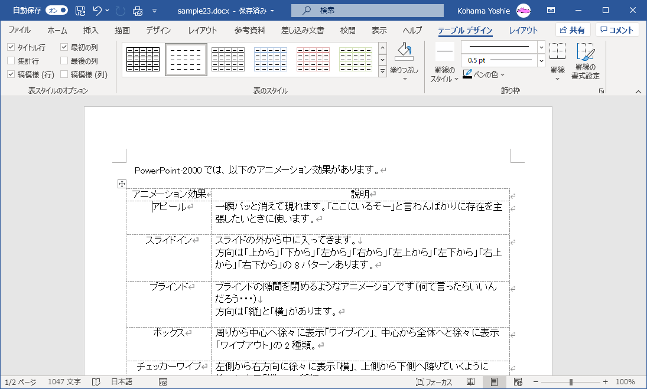The width and height of the screenshot is (647, 389).
Task: Click the proofing check icon in status bar
Action: pos(96,382)
